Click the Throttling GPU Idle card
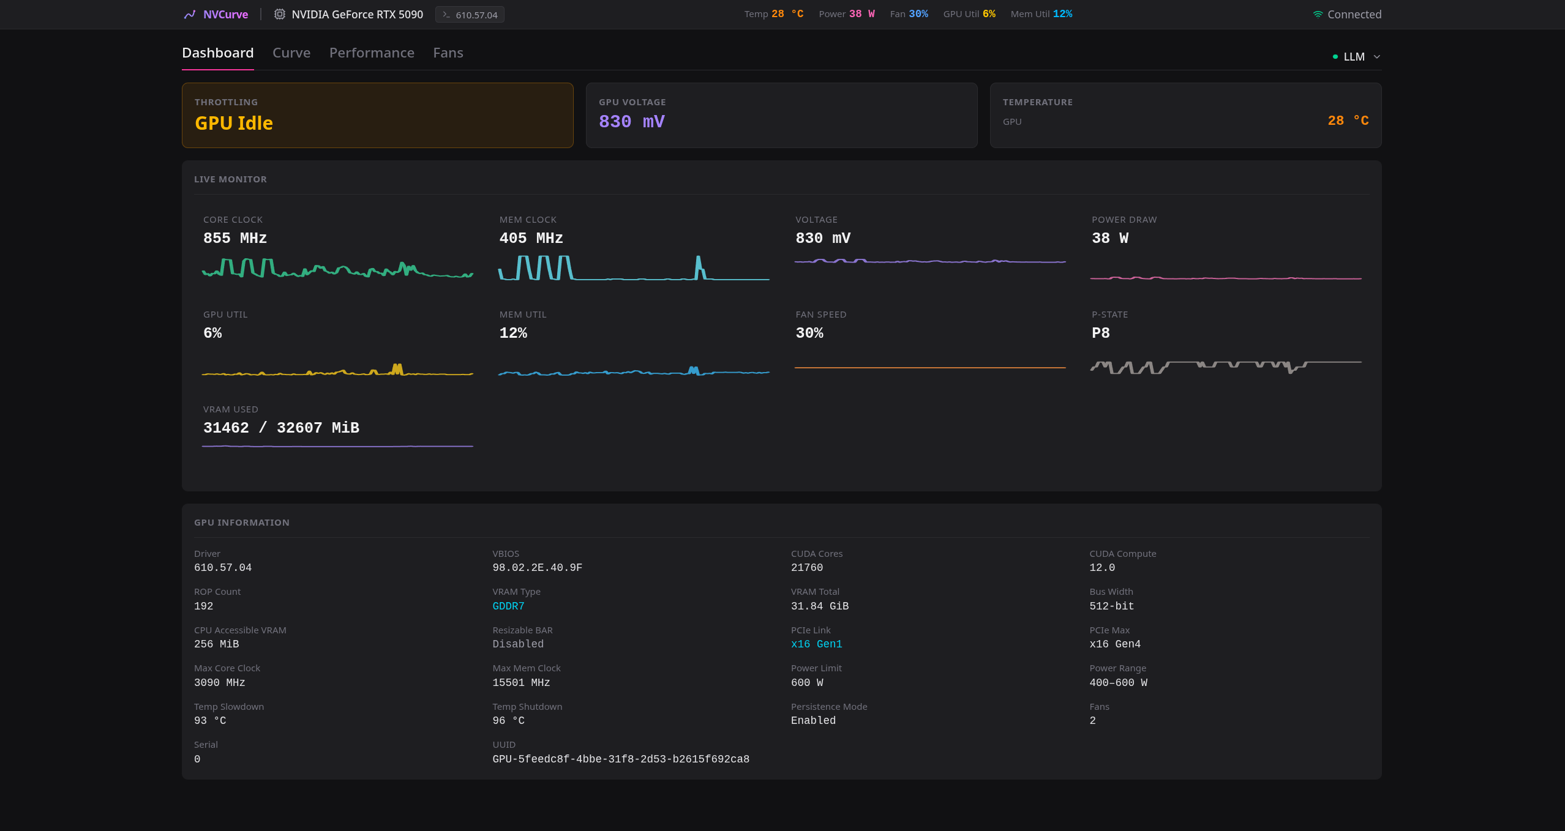 pos(378,115)
